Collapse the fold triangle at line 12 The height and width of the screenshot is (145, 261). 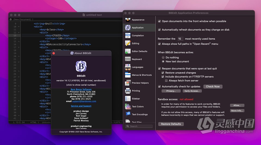click(x=19, y=32)
